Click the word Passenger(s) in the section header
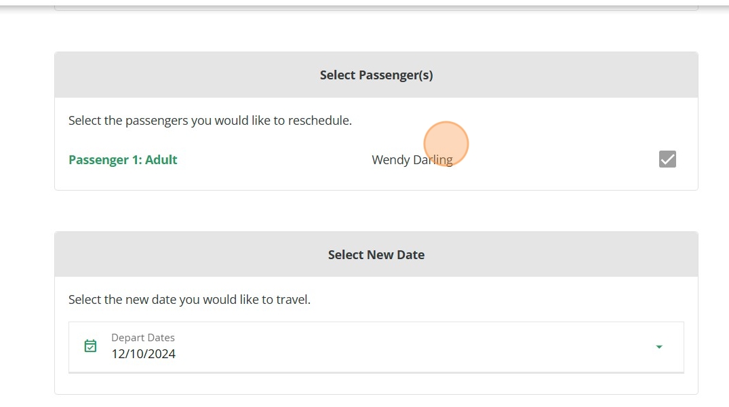 [395, 75]
